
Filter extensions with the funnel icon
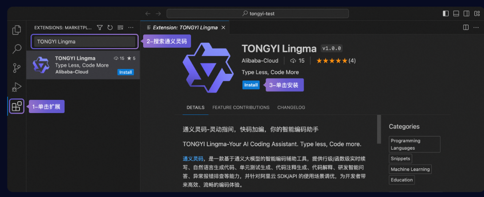tap(100, 28)
